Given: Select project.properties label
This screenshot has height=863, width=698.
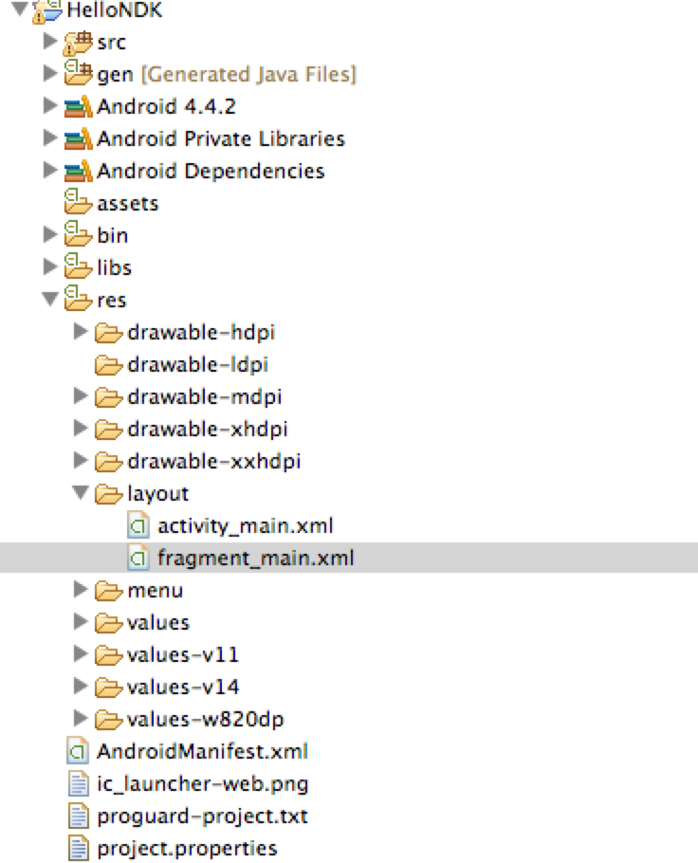Looking at the screenshot, I should point(187,849).
